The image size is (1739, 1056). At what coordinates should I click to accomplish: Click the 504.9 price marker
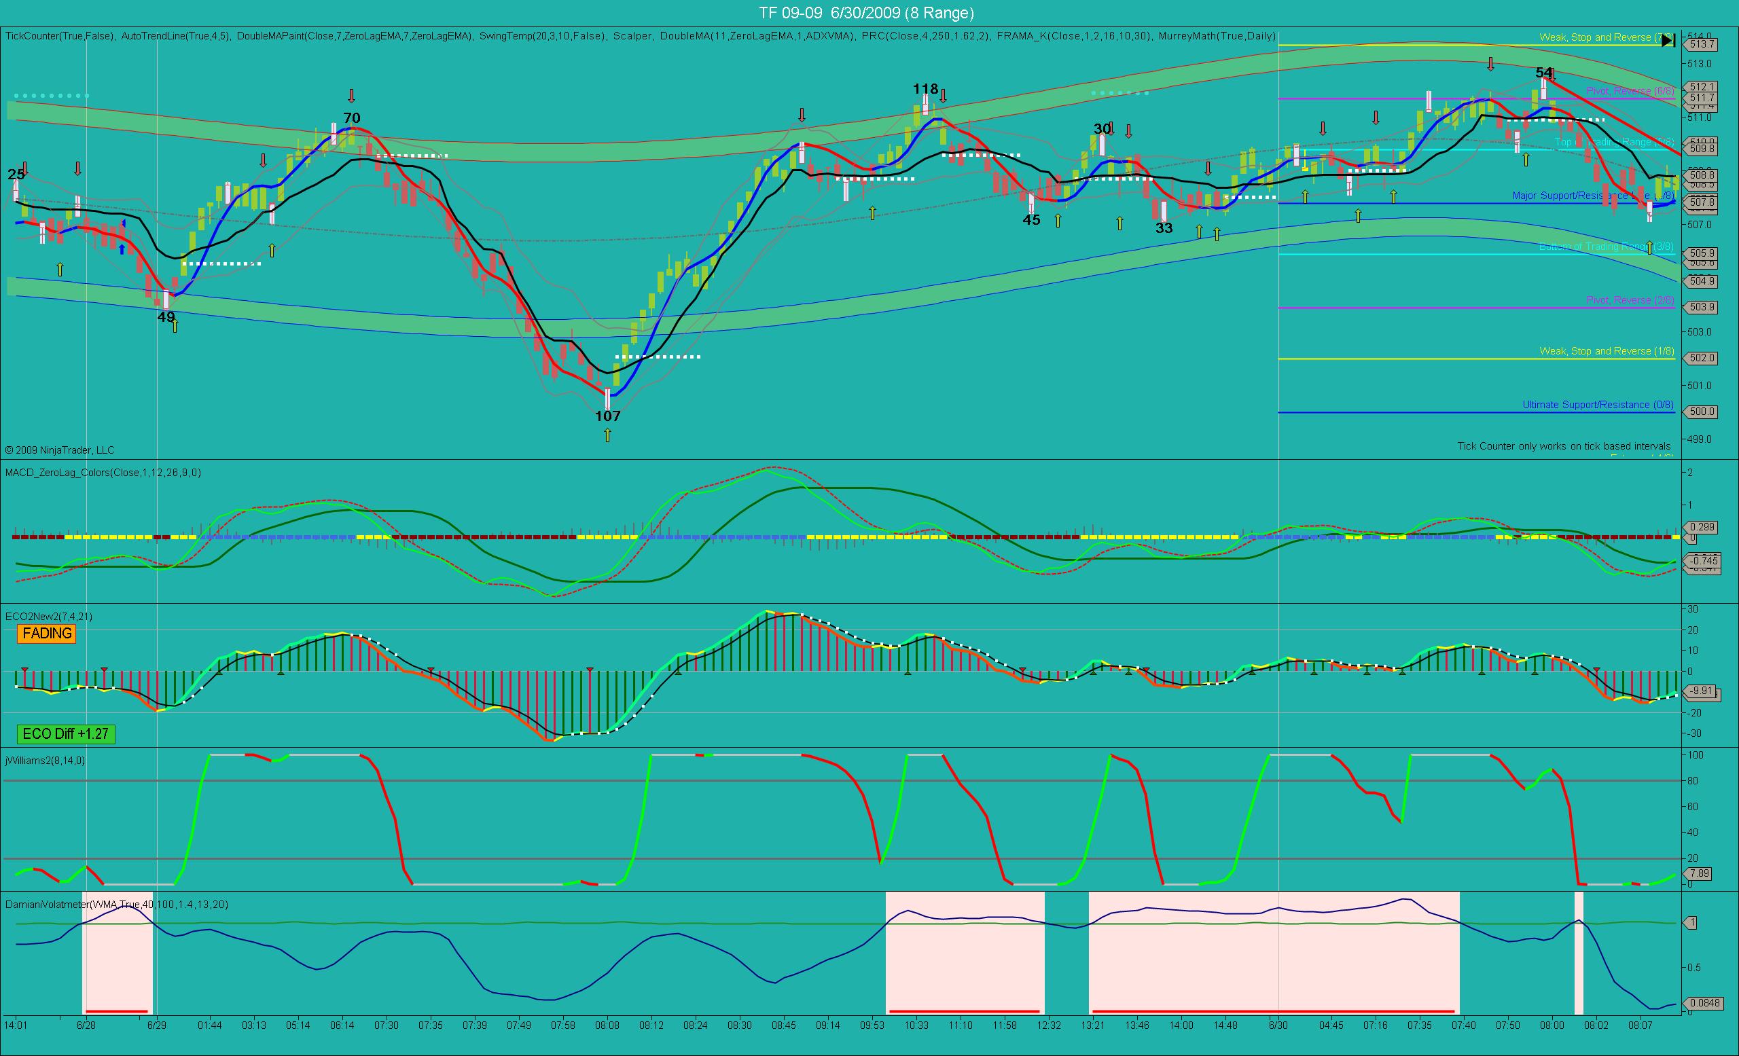click(1701, 281)
